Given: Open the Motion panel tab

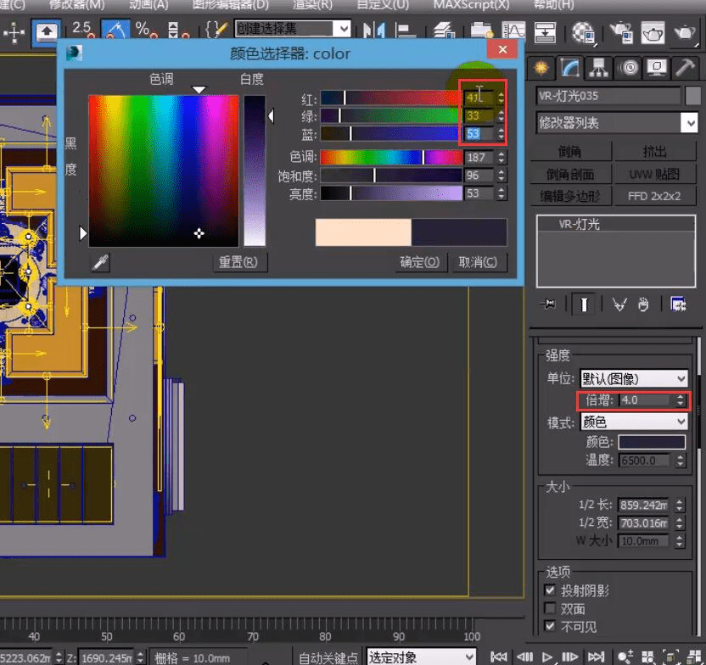Looking at the screenshot, I should (629, 68).
